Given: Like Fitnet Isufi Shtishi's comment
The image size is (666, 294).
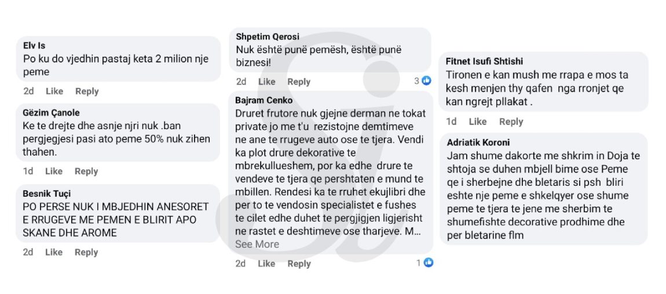Looking at the screenshot, I should (x=478, y=122).
